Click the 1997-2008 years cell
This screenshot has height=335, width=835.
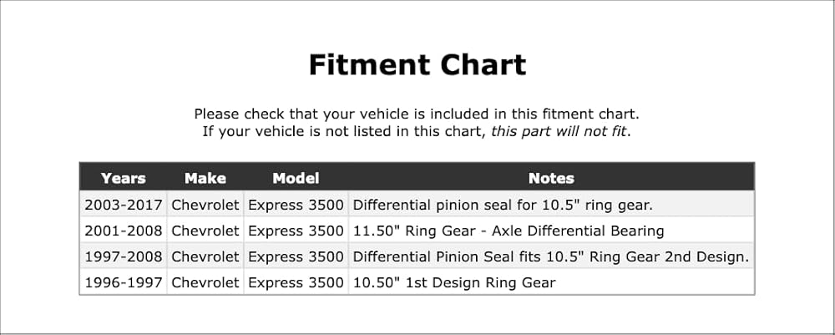click(124, 256)
